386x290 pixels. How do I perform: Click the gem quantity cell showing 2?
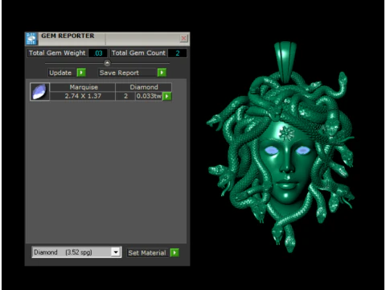(125, 96)
